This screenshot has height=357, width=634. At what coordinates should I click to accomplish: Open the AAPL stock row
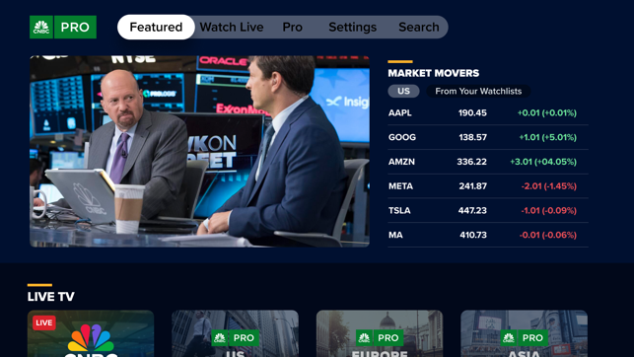pyautogui.click(x=488, y=112)
